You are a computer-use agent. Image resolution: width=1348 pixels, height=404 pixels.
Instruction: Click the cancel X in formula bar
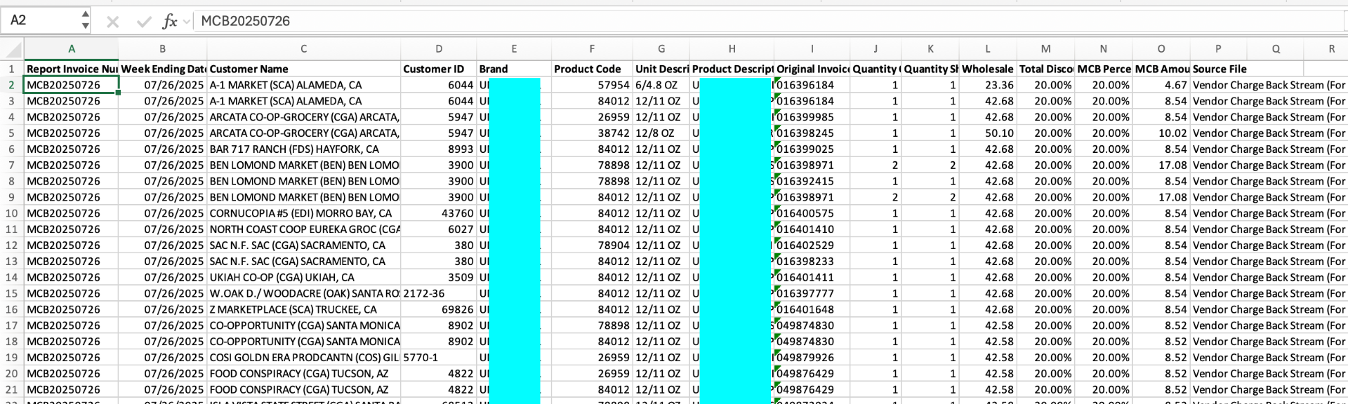pyautogui.click(x=112, y=22)
